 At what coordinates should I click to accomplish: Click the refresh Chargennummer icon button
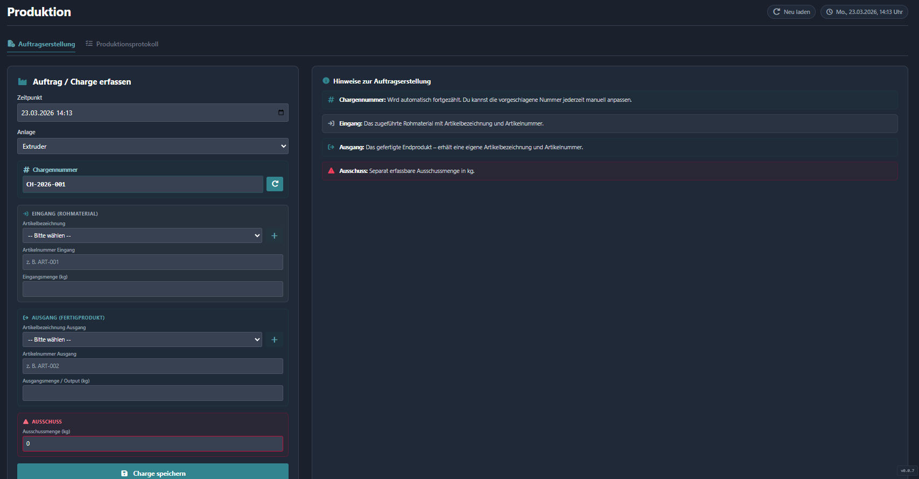pos(275,184)
